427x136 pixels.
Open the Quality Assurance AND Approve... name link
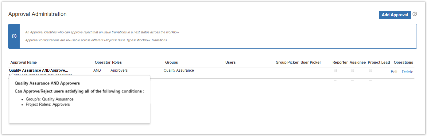[38, 70]
